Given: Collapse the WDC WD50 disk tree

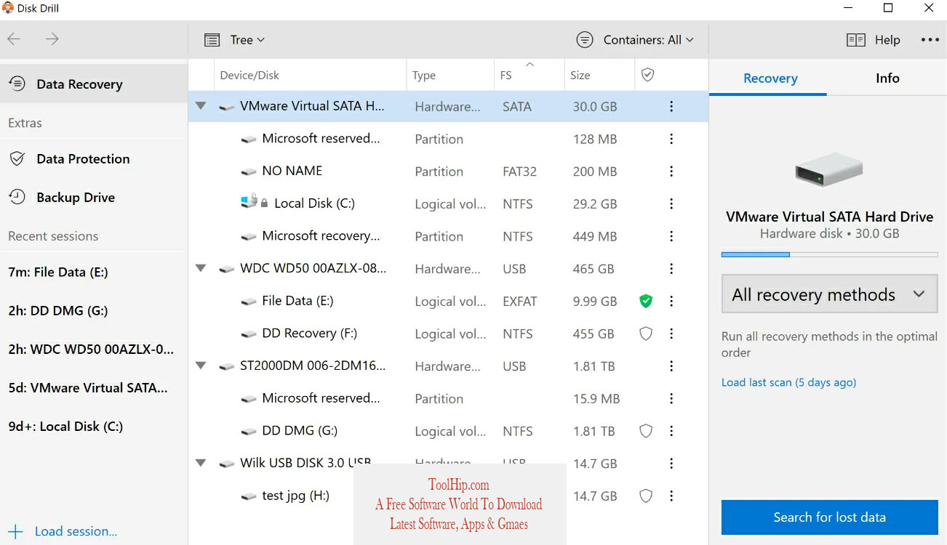Looking at the screenshot, I should (201, 268).
